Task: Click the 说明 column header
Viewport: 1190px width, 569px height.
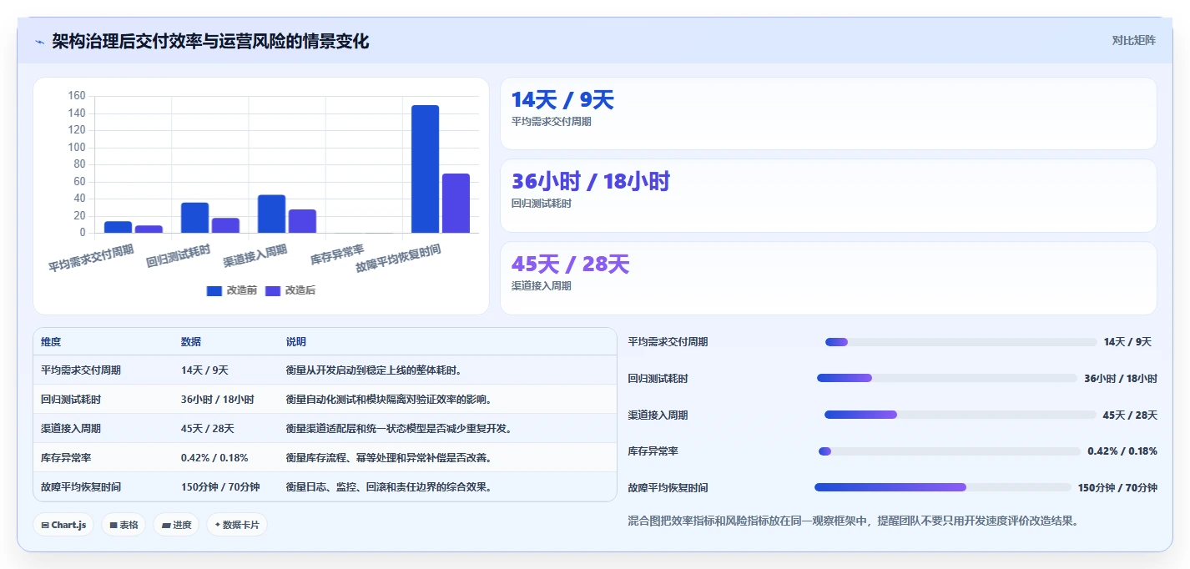Action: pos(296,342)
